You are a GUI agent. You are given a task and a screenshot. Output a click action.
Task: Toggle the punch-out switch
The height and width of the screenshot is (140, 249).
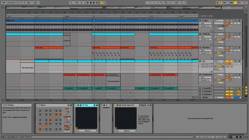(x=171, y=3)
